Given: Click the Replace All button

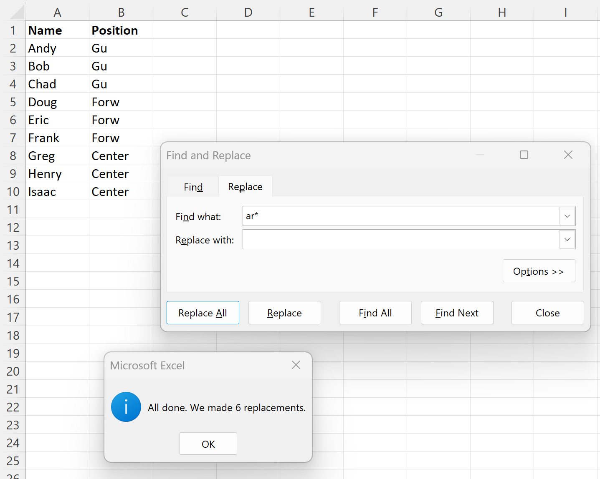Looking at the screenshot, I should pyautogui.click(x=203, y=313).
